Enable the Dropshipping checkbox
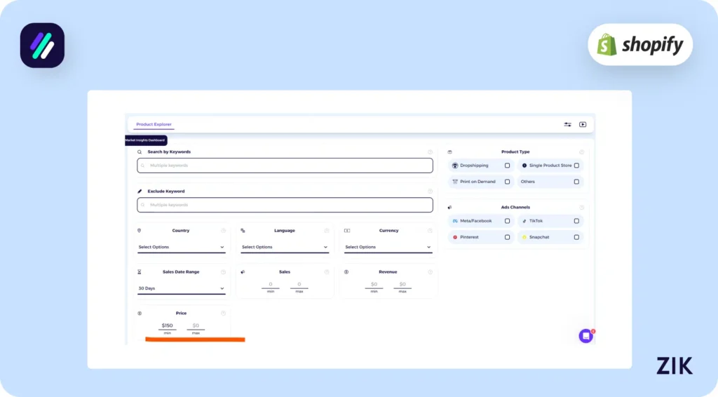 pyautogui.click(x=507, y=166)
